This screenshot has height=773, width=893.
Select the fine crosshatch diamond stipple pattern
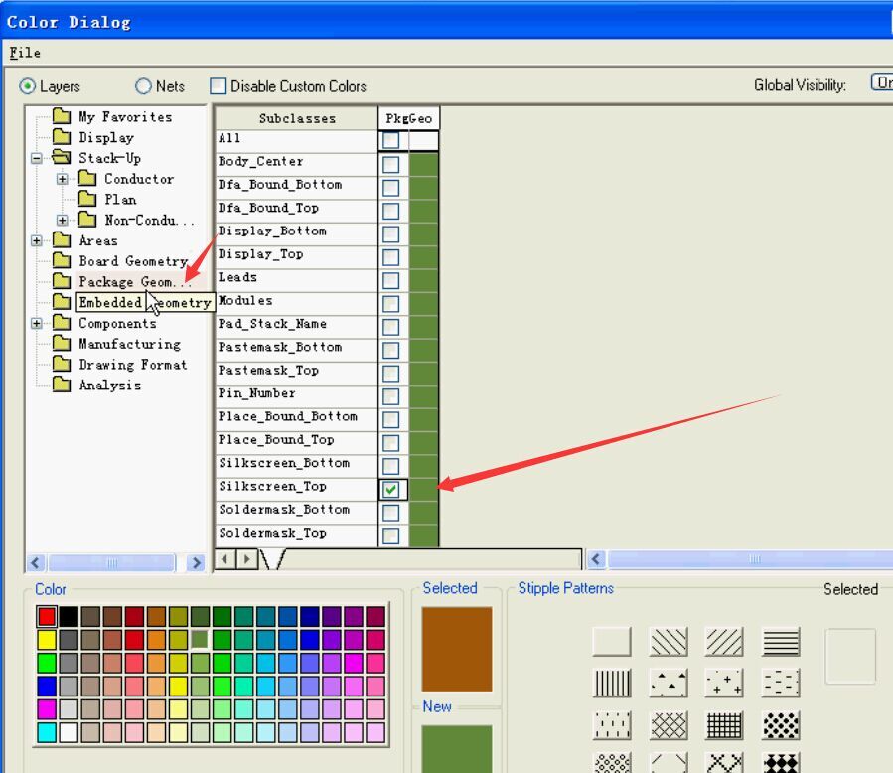(669, 725)
